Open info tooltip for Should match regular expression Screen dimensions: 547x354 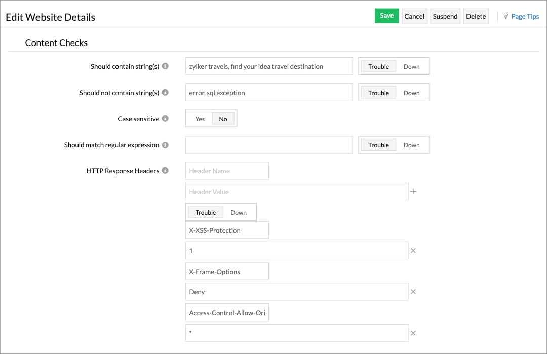pos(166,145)
